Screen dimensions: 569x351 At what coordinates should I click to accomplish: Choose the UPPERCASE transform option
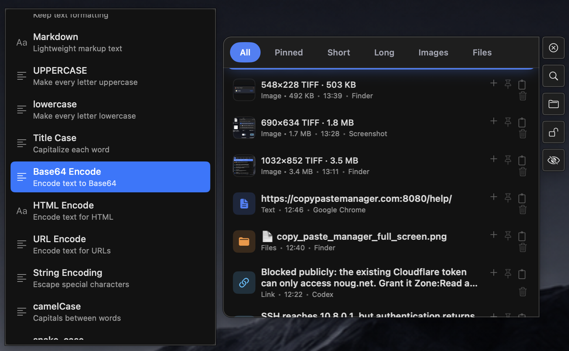click(110, 76)
